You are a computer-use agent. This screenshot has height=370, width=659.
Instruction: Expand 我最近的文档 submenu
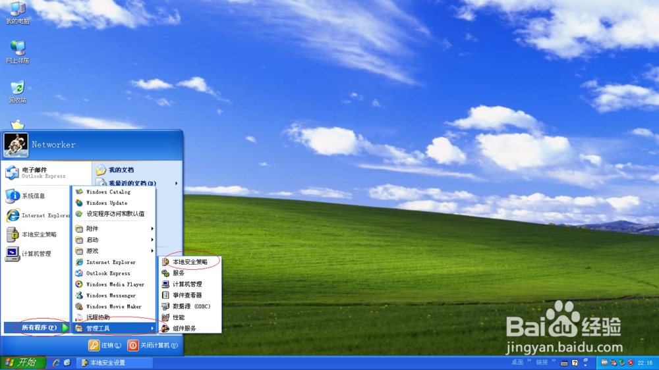137,182
